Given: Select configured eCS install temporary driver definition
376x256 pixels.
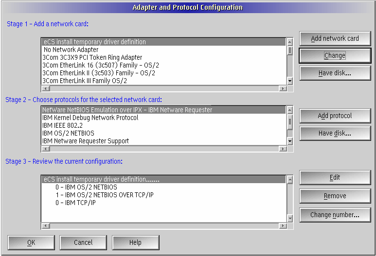Looking at the screenshot, I should coord(164,179).
